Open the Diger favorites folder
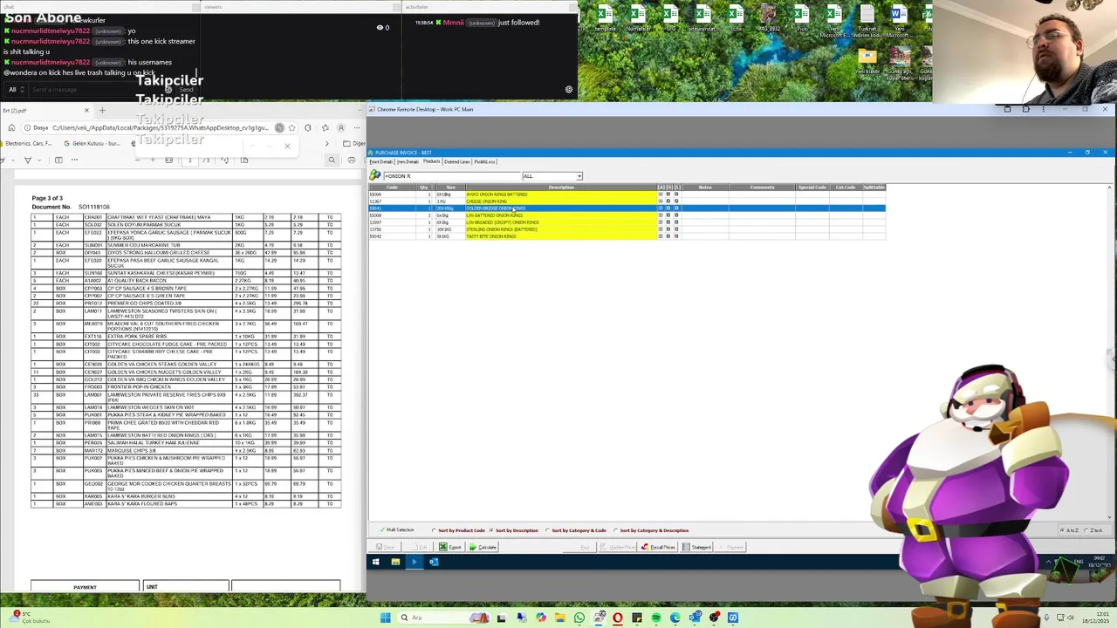The height and width of the screenshot is (628, 1117). (x=355, y=143)
